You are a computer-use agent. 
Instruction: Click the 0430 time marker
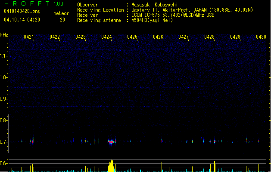coord(261,37)
